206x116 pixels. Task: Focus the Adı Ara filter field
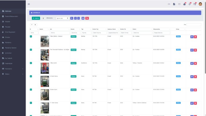60,33
